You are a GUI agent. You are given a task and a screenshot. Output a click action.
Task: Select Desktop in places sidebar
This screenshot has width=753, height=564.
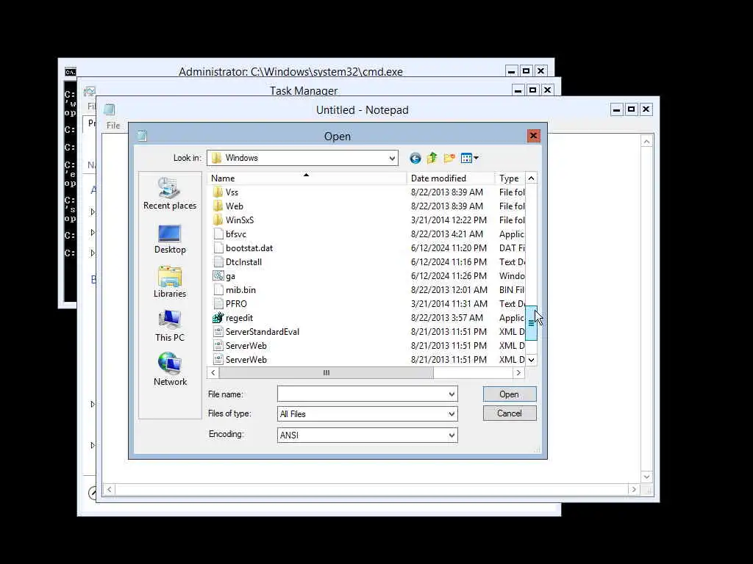tap(170, 239)
